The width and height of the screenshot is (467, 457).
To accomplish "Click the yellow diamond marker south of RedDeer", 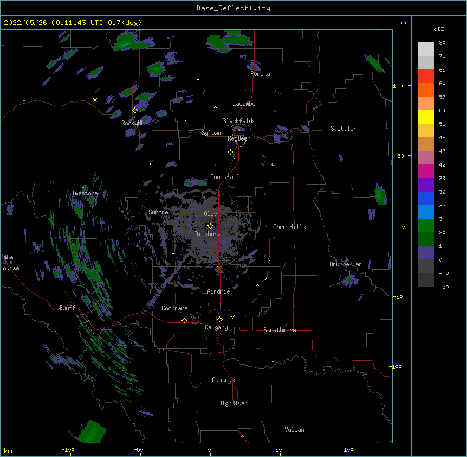I will [x=230, y=153].
